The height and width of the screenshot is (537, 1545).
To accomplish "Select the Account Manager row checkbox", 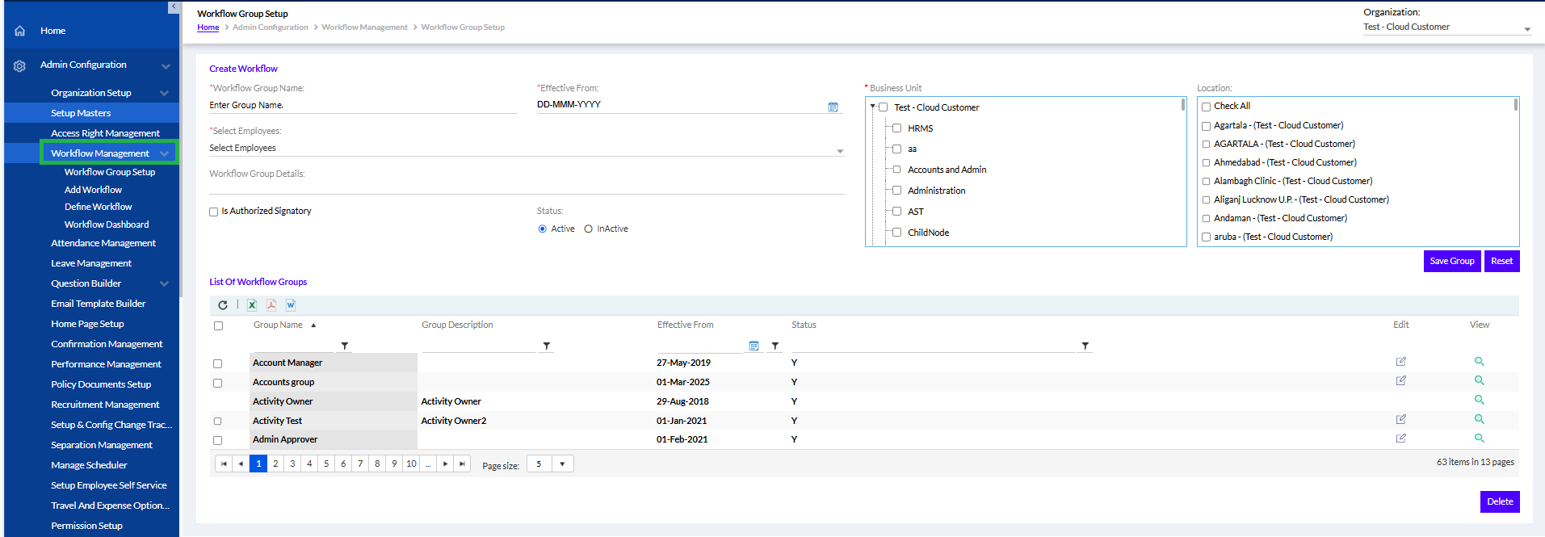I will click(x=217, y=363).
